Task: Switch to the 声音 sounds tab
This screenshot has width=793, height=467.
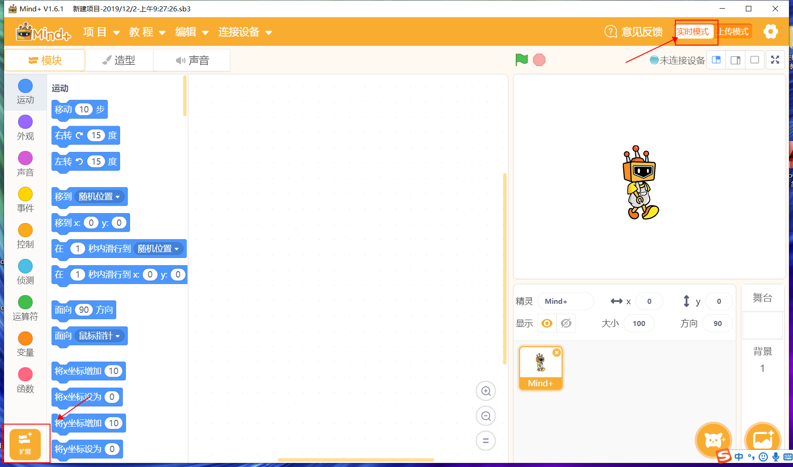Action: pos(192,60)
